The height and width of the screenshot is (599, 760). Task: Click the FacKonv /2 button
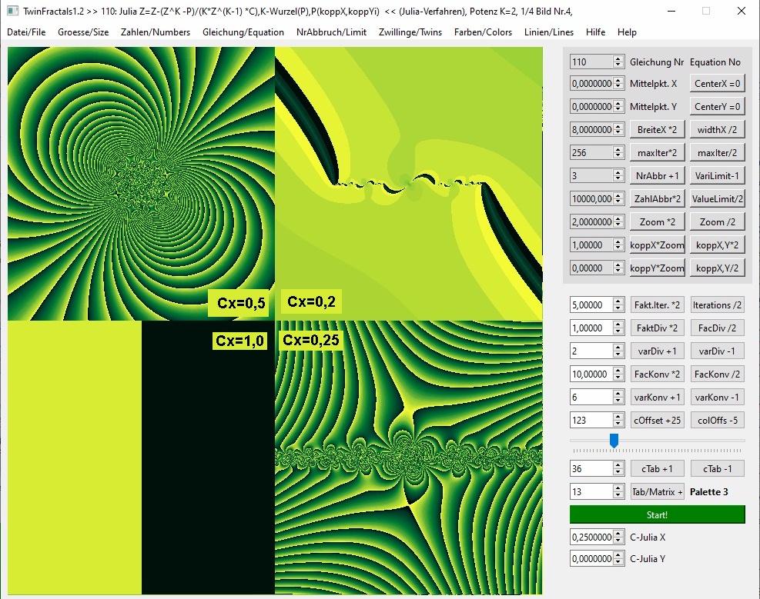coord(718,374)
